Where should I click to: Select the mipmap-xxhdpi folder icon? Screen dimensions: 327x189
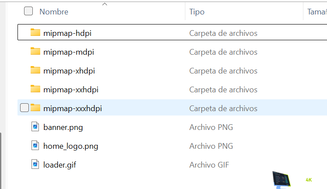(35, 89)
